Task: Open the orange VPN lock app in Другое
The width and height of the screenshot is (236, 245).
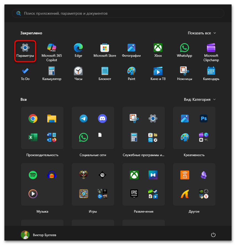Action: [185, 175]
